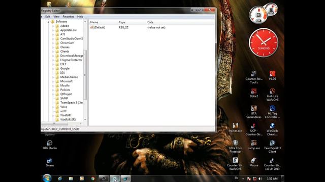The image size is (325, 182).
Task: Select the WinRAR SFX key
Action: coord(68,120)
